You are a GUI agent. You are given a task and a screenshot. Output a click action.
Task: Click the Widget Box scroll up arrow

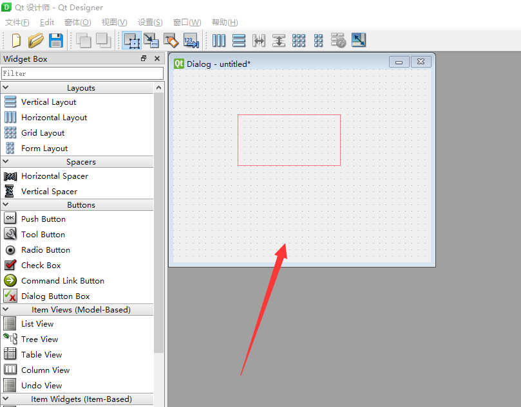click(x=158, y=87)
